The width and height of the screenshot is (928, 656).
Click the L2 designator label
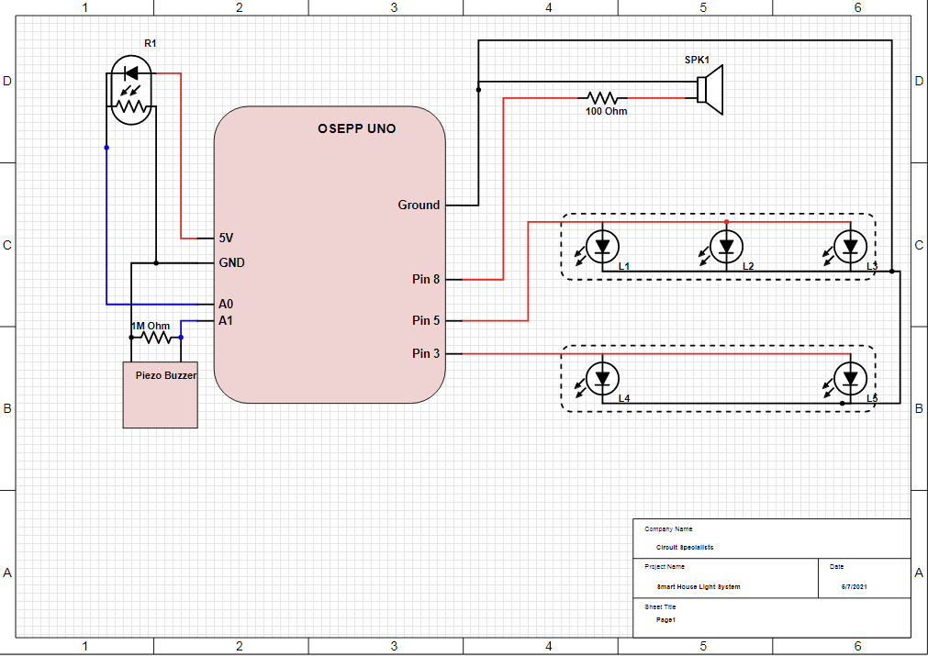748,266
